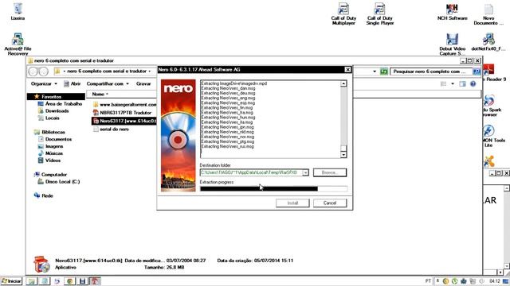
Task: Select the NBR63117PTB Tradutor file
Action: tap(122, 113)
